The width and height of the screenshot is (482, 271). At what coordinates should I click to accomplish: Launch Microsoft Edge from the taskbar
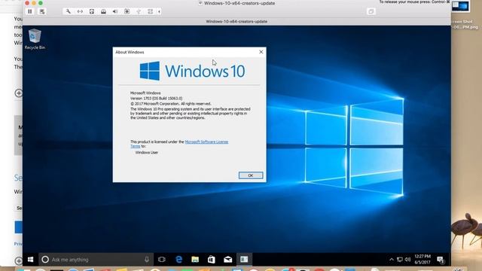coord(178,260)
